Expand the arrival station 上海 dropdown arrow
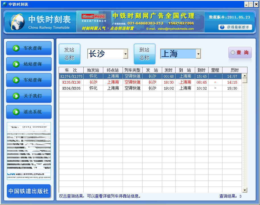This screenshot has width=260, height=205. click(x=198, y=54)
